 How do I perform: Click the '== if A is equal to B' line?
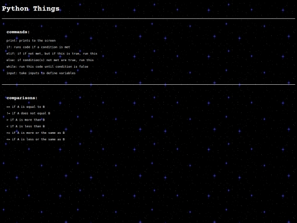click(x=25, y=107)
